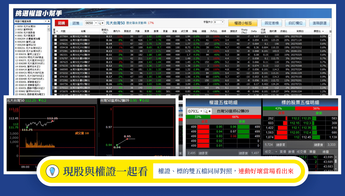Select 0056 元大高股息 in the stock list
345x196 pixels.
point(25,32)
